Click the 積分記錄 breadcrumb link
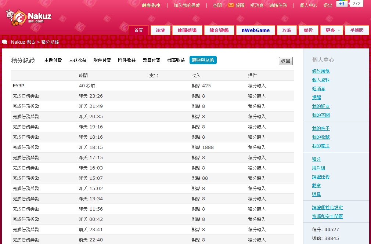 click(50, 42)
